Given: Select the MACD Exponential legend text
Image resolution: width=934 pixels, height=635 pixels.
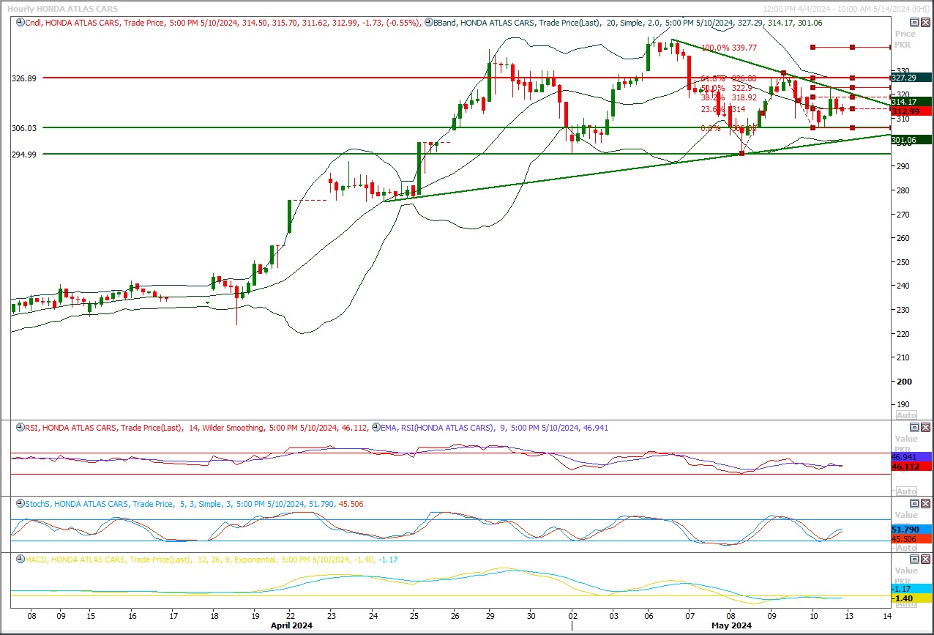Looking at the screenshot, I should coord(212,560).
